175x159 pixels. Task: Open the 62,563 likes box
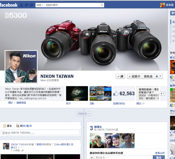pyautogui.click(x=124, y=93)
